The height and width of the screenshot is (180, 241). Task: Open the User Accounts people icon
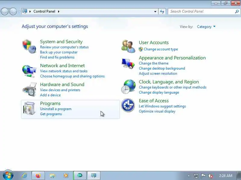click(128, 46)
